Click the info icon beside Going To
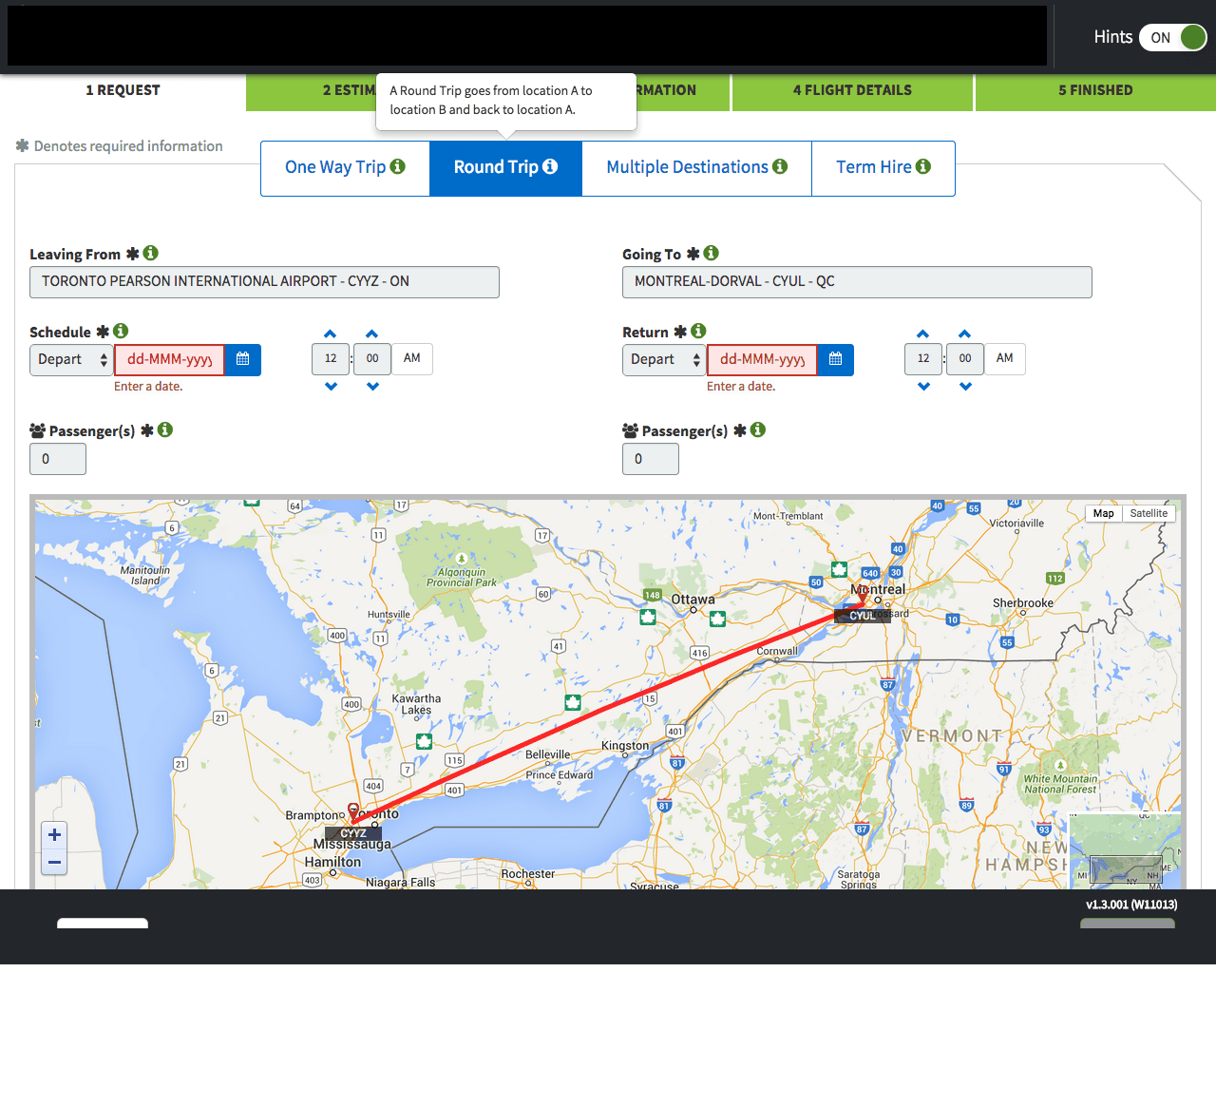The width and height of the screenshot is (1216, 1106). click(711, 253)
